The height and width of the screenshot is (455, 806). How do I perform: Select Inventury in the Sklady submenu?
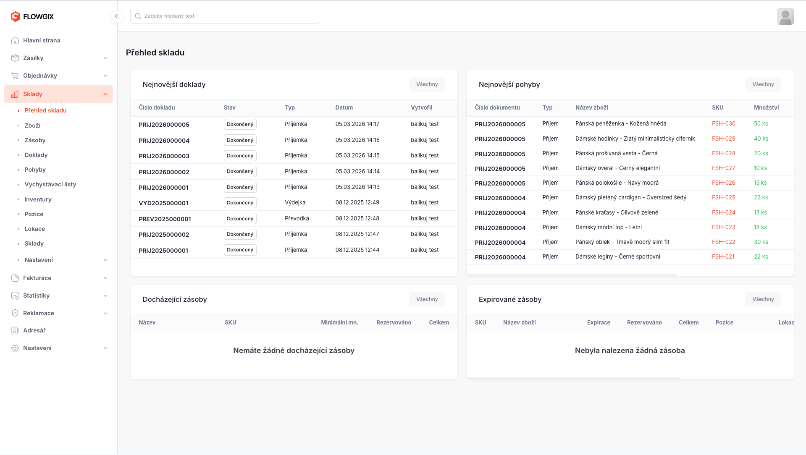pyautogui.click(x=38, y=199)
